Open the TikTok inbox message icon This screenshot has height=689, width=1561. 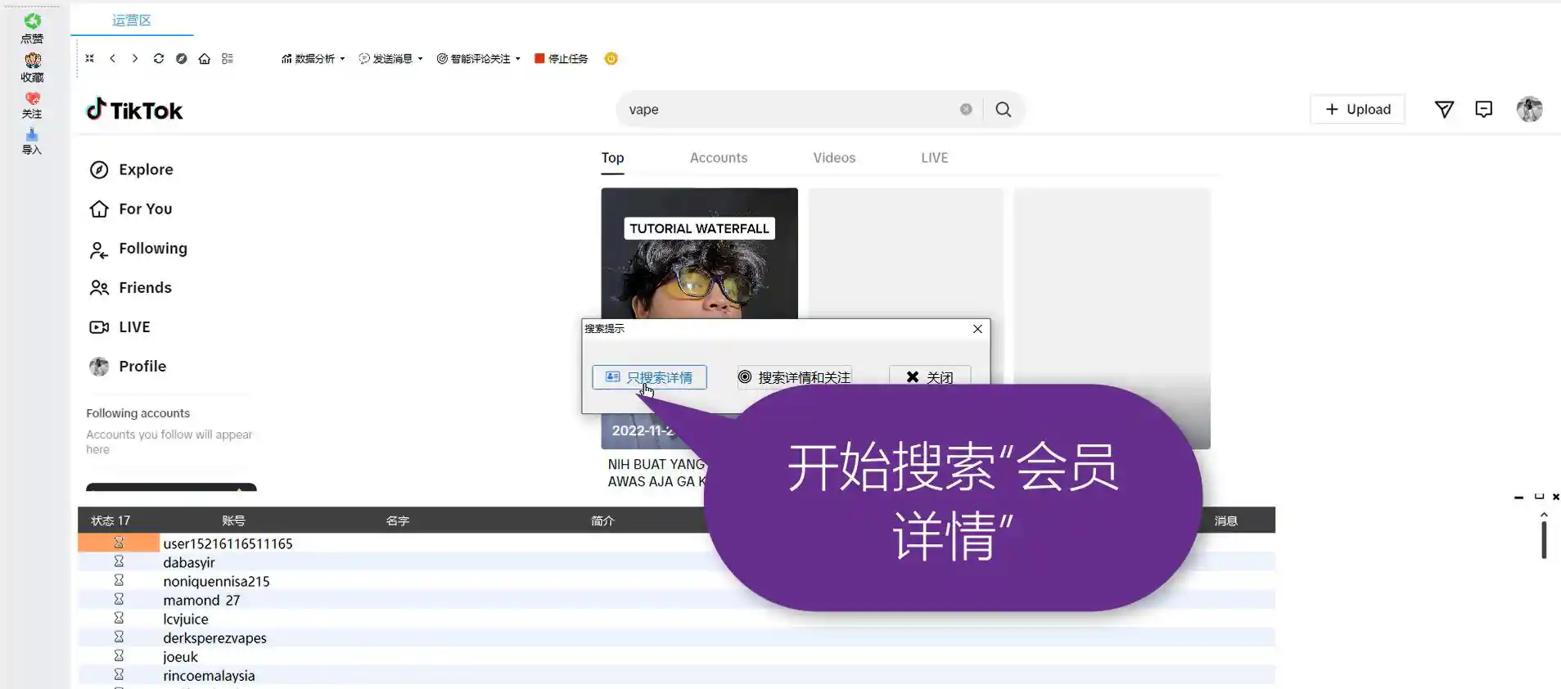coord(1483,110)
